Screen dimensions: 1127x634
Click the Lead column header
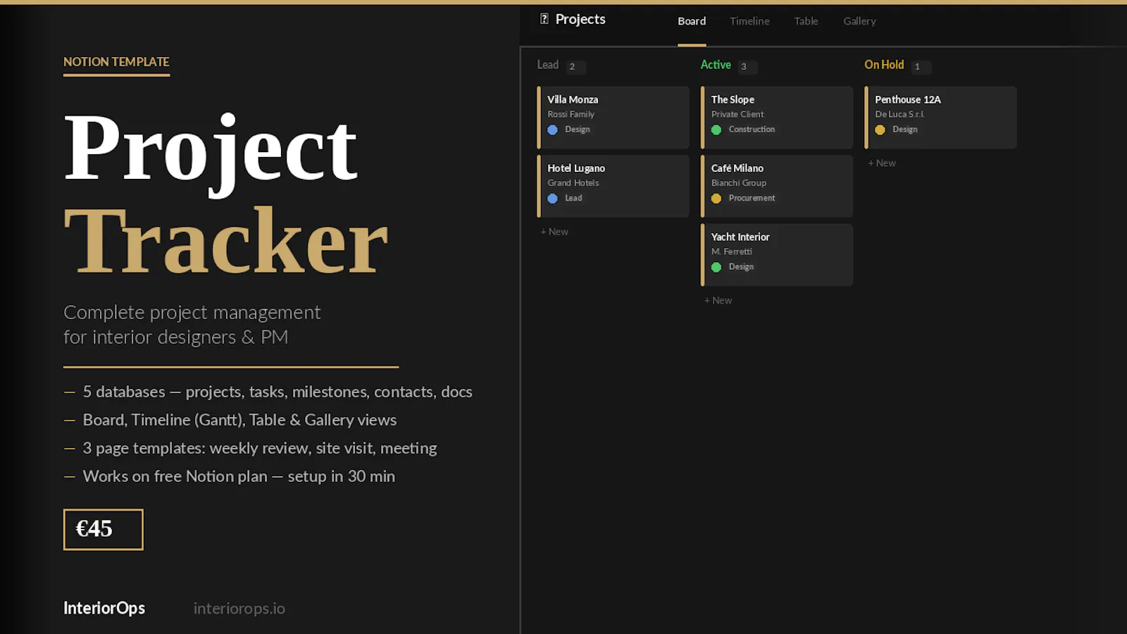pos(547,65)
